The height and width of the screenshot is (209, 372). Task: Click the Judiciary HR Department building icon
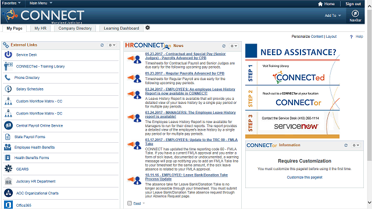(x=8, y=181)
